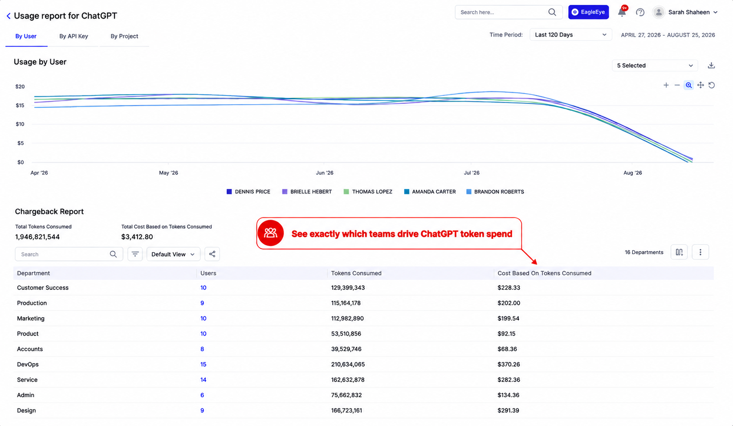Toggle BRANDON ROBERTS legend series
The width and height of the screenshot is (733, 426).
pyautogui.click(x=495, y=192)
